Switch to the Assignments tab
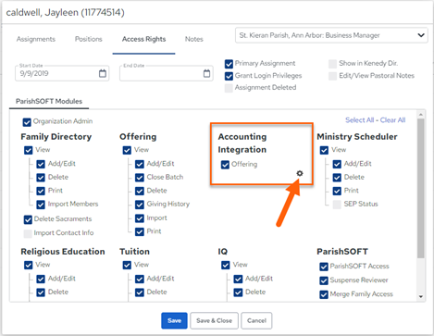This screenshot has width=434, height=336. click(x=36, y=39)
